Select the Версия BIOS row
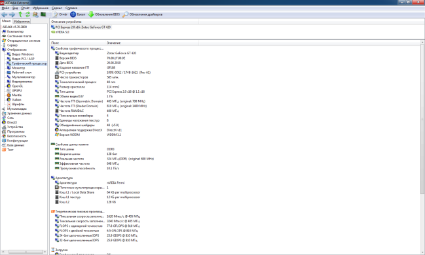Viewport: 425px width, 255px height. pyautogui.click(x=90, y=58)
